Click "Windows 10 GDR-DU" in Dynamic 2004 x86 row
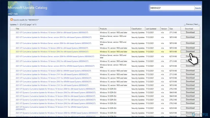210x118 pixels. 108,89
